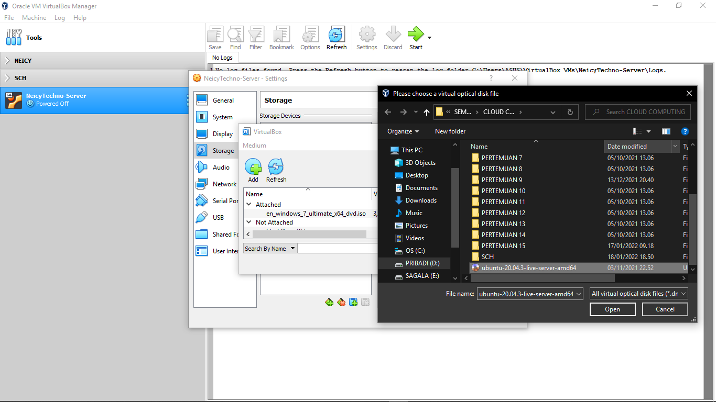The width and height of the screenshot is (716, 402).
Task: Click the Search CLOUD COMPUTING field
Action: 638,112
